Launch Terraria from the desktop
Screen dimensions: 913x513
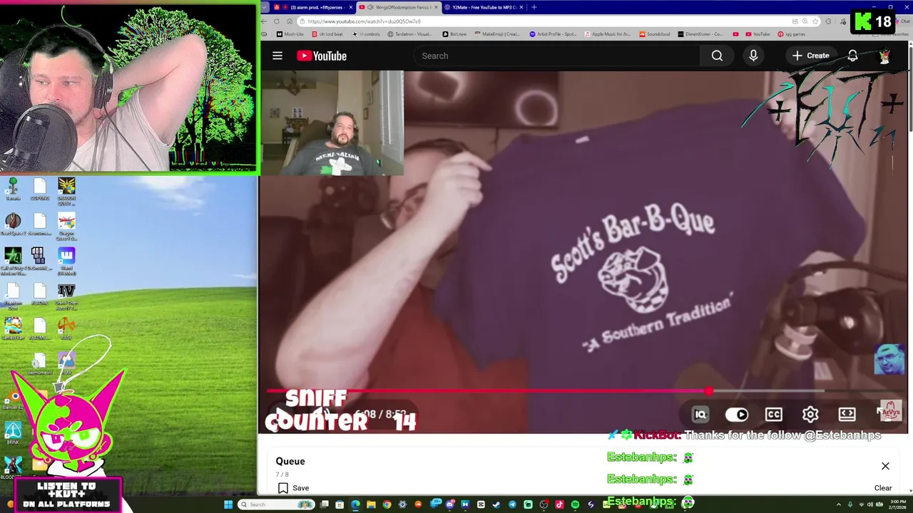coord(13,190)
